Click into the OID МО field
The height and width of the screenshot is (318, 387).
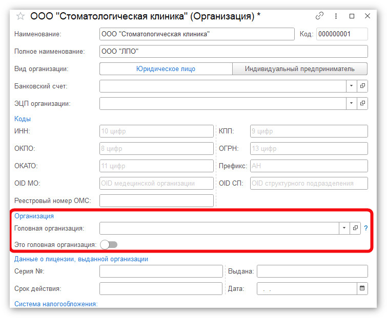click(x=156, y=183)
